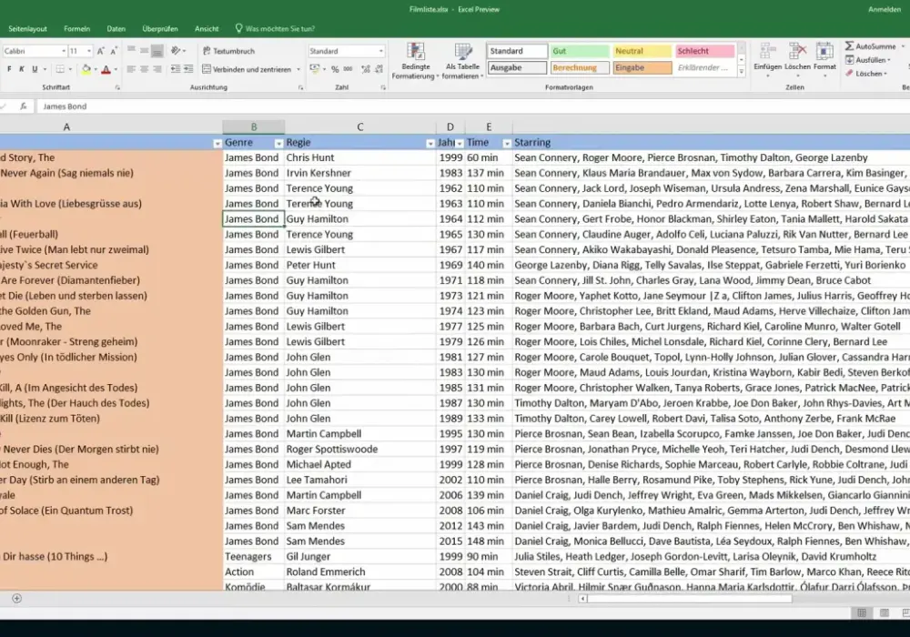Viewport: 910px width, 637px height.
Task: Apply red font color with the A icon
Action: [x=106, y=69]
